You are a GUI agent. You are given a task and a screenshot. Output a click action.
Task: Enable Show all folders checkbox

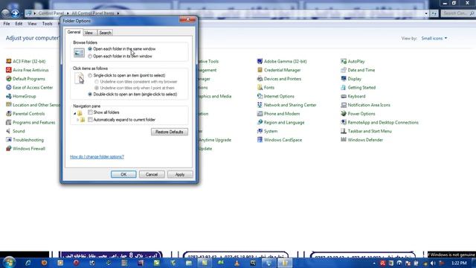90,112
